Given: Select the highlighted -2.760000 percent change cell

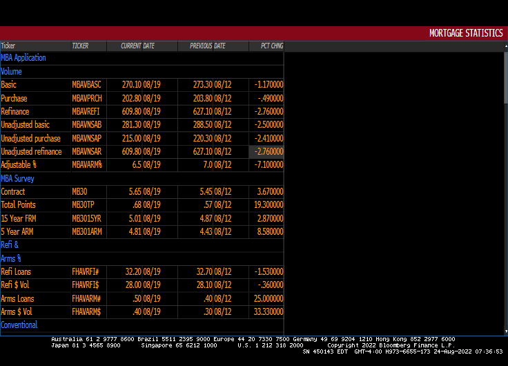Looking at the screenshot, I should 267,151.
